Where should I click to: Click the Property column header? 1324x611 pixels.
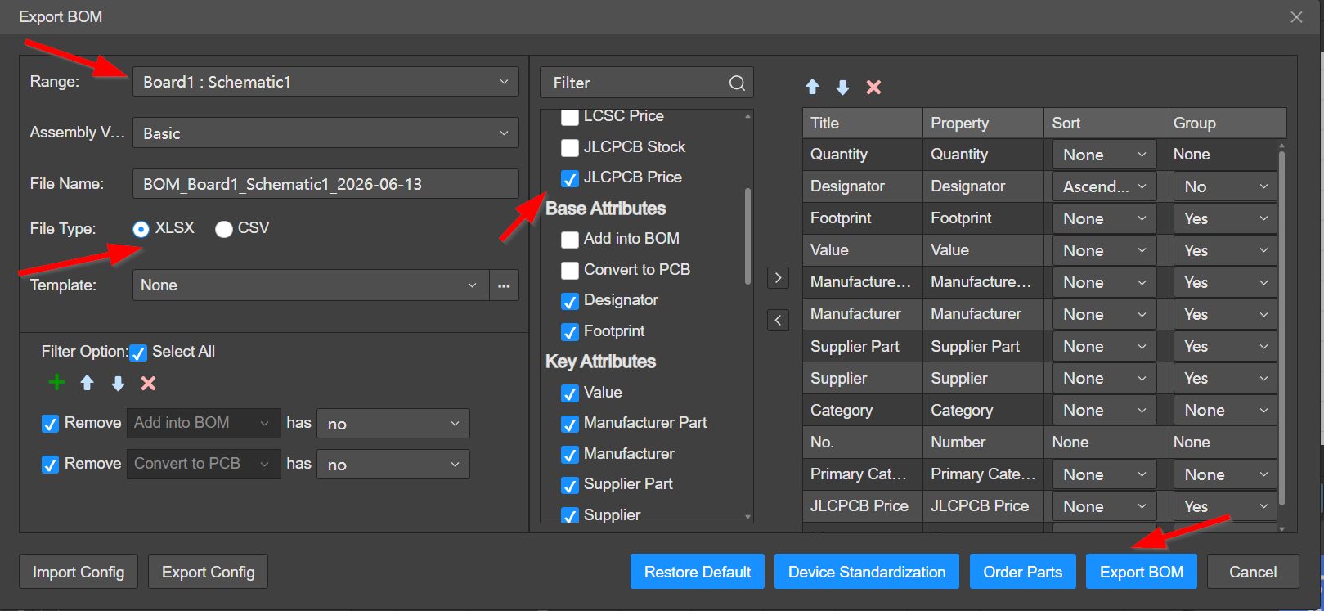(x=984, y=123)
